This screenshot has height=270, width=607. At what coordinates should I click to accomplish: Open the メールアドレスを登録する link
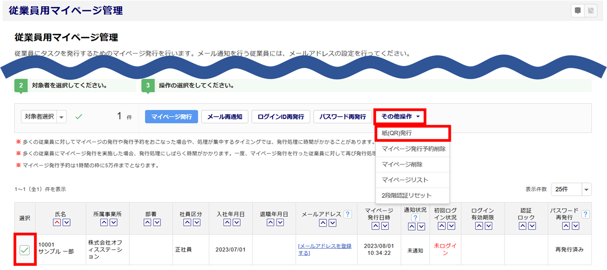pos(324,249)
